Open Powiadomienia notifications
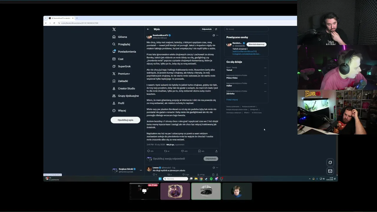 [x=124, y=52]
